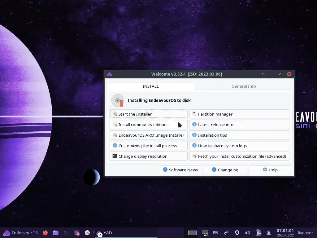Switch to the General Info tab
Viewport: 317px width, 238px height.
(244, 86)
